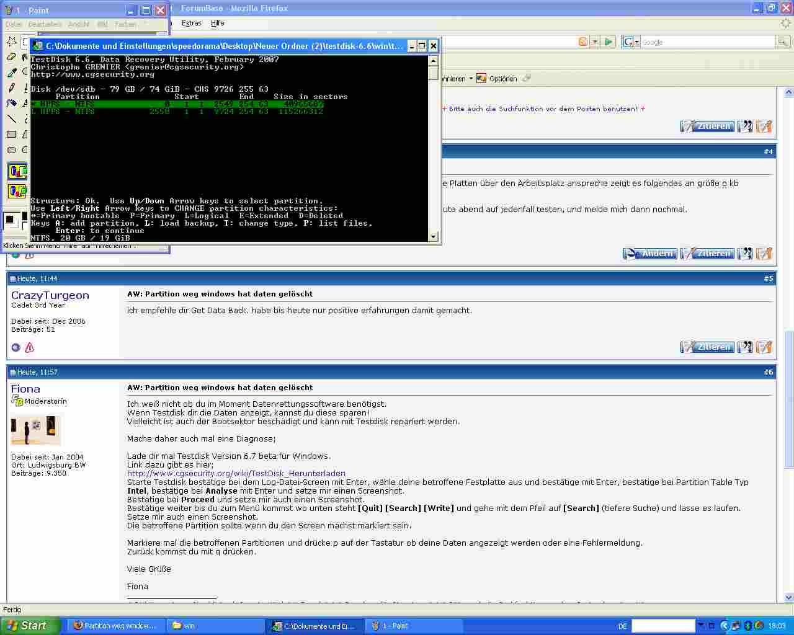Click Fiona's avatar image

pyautogui.click(x=36, y=429)
